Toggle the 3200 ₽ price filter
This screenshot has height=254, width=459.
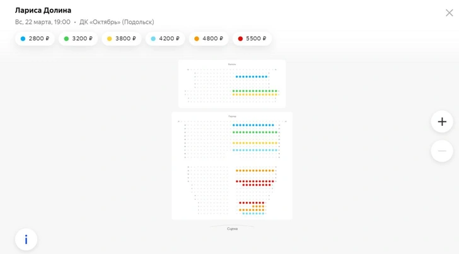pyautogui.click(x=78, y=38)
